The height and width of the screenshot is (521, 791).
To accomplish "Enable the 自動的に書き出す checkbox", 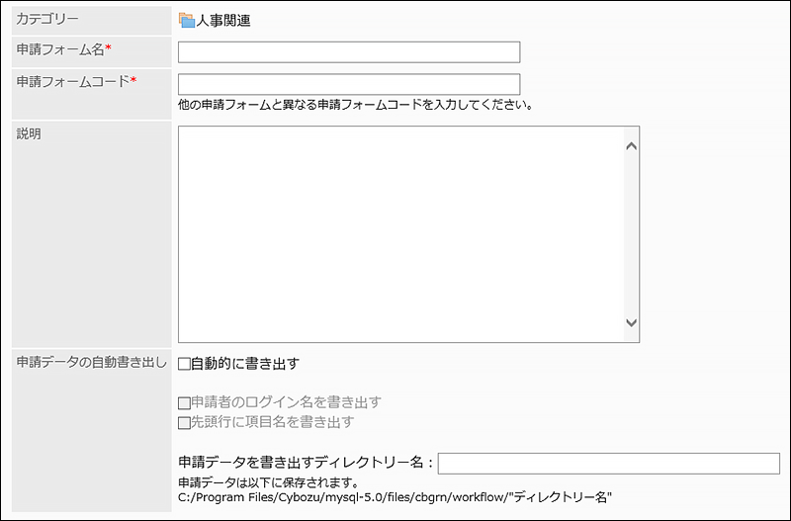I will coord(184,364).
